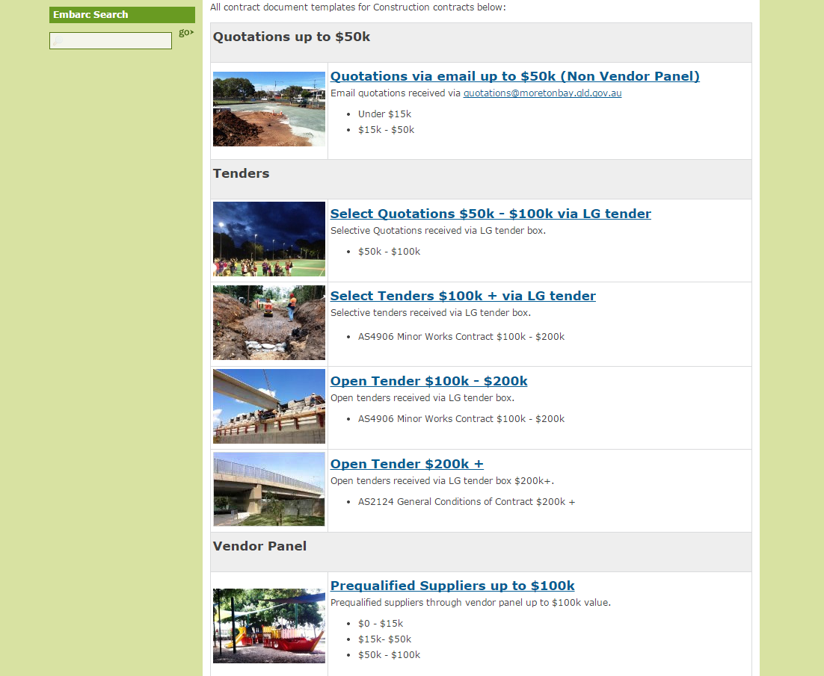Click the night sports field thumbnail
The height and width of the screenshot is (676, 824).
269,239
